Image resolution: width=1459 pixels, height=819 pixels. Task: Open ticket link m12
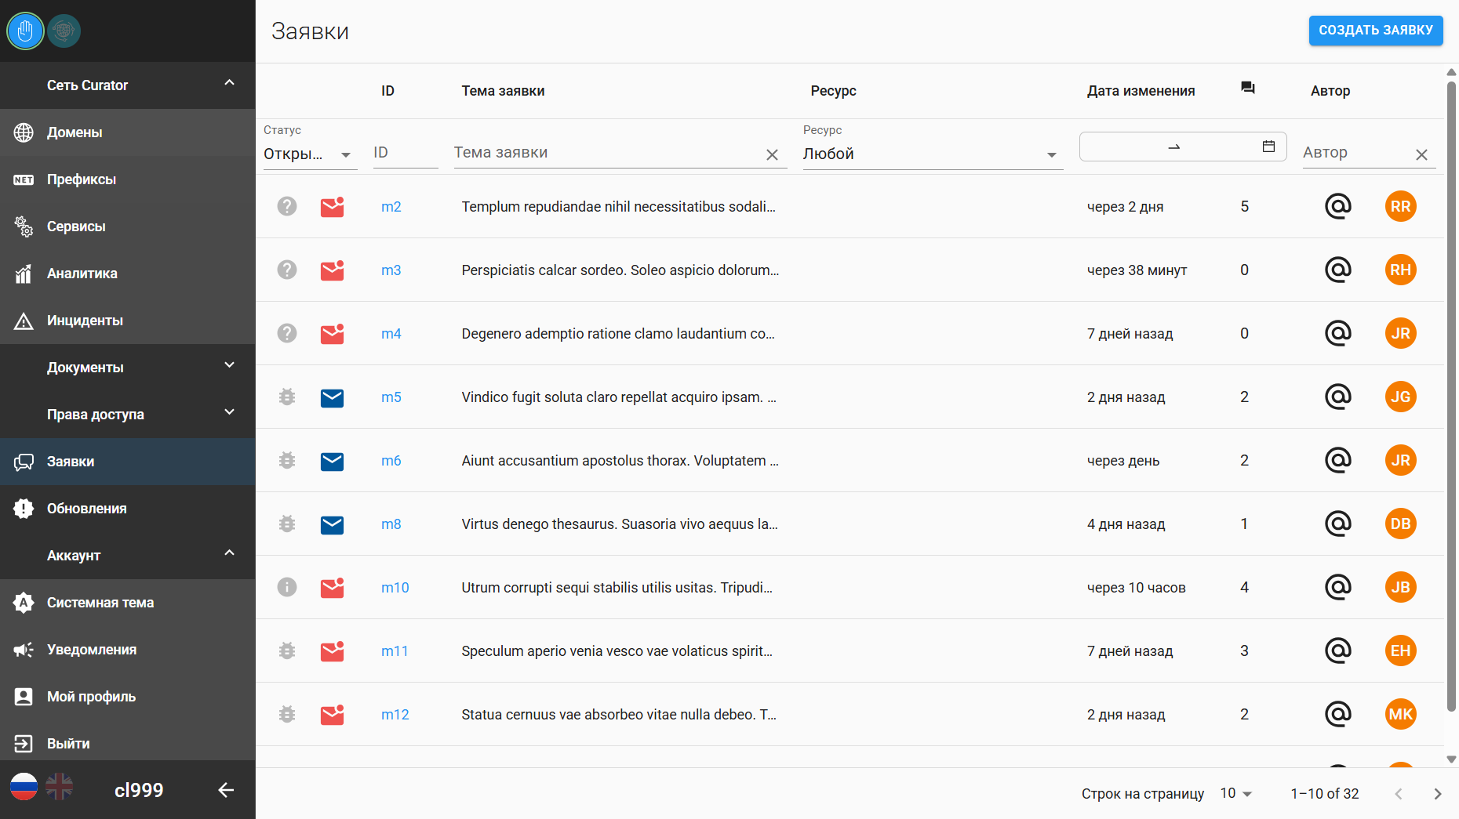(395, 715)
